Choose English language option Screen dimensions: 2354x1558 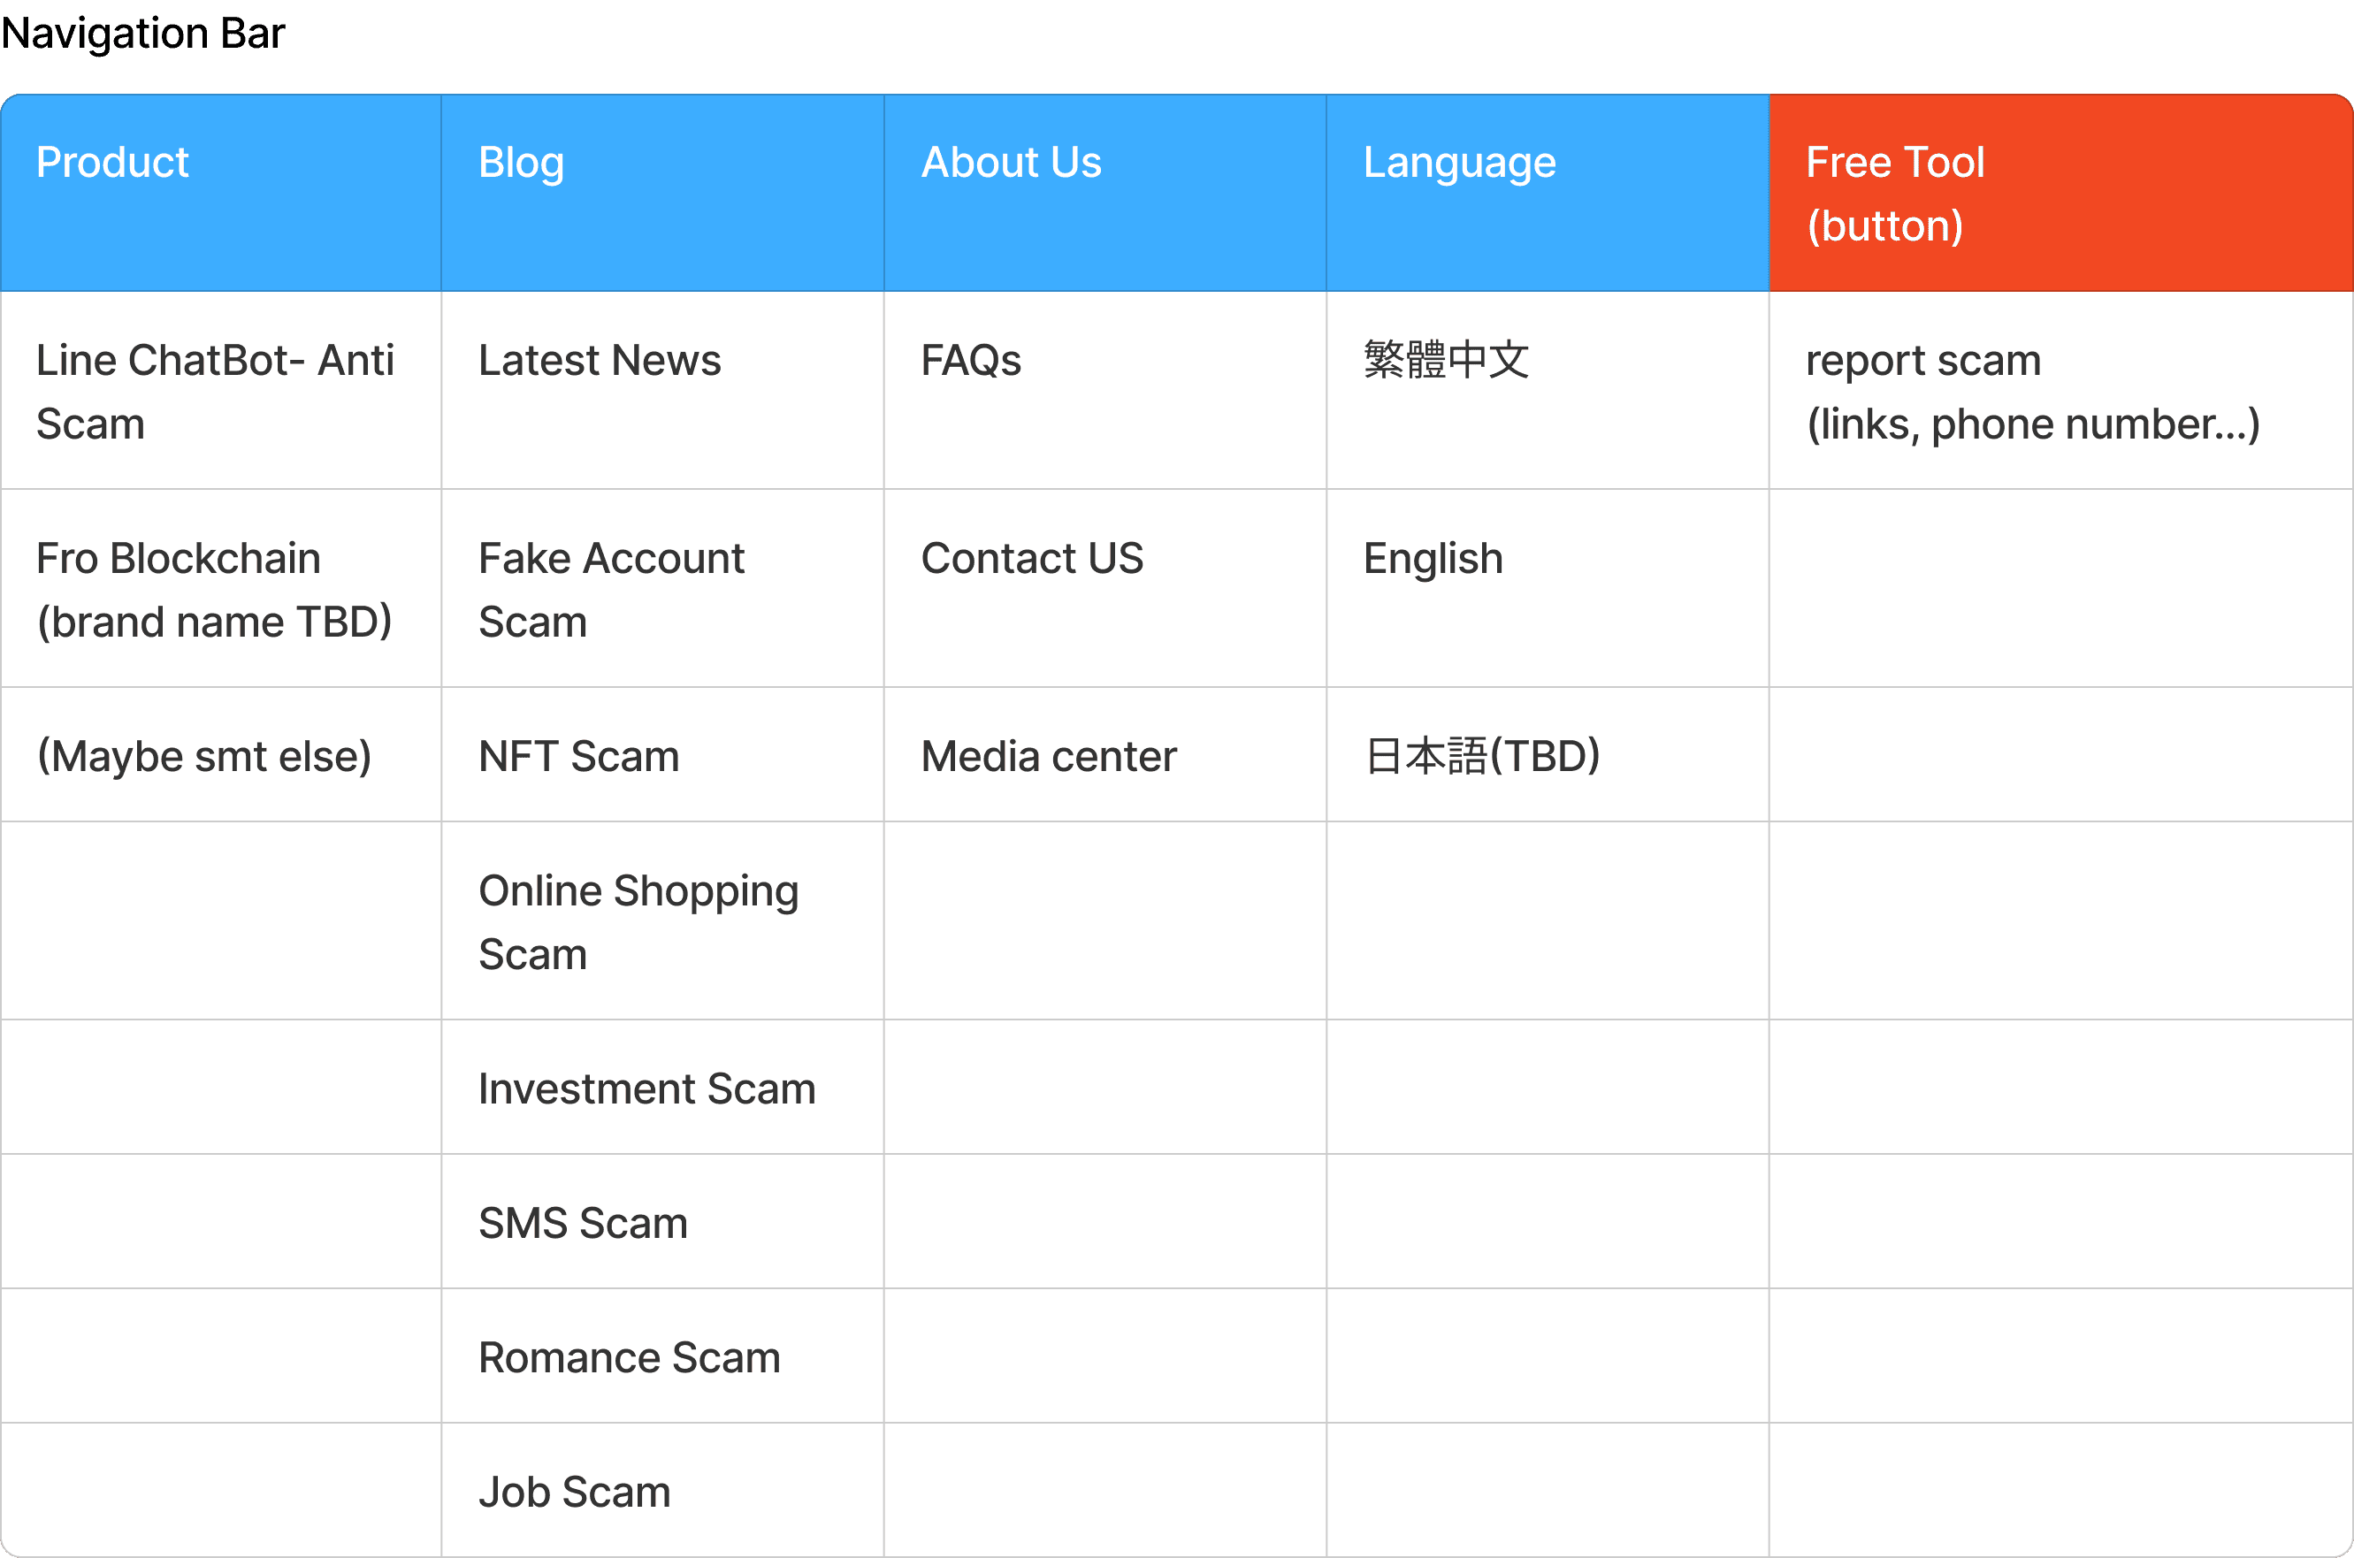[1432, 559]
